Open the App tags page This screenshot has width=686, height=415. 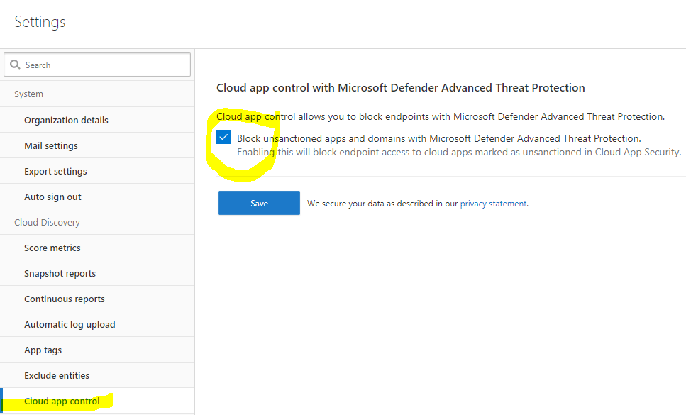pos(43,350)
